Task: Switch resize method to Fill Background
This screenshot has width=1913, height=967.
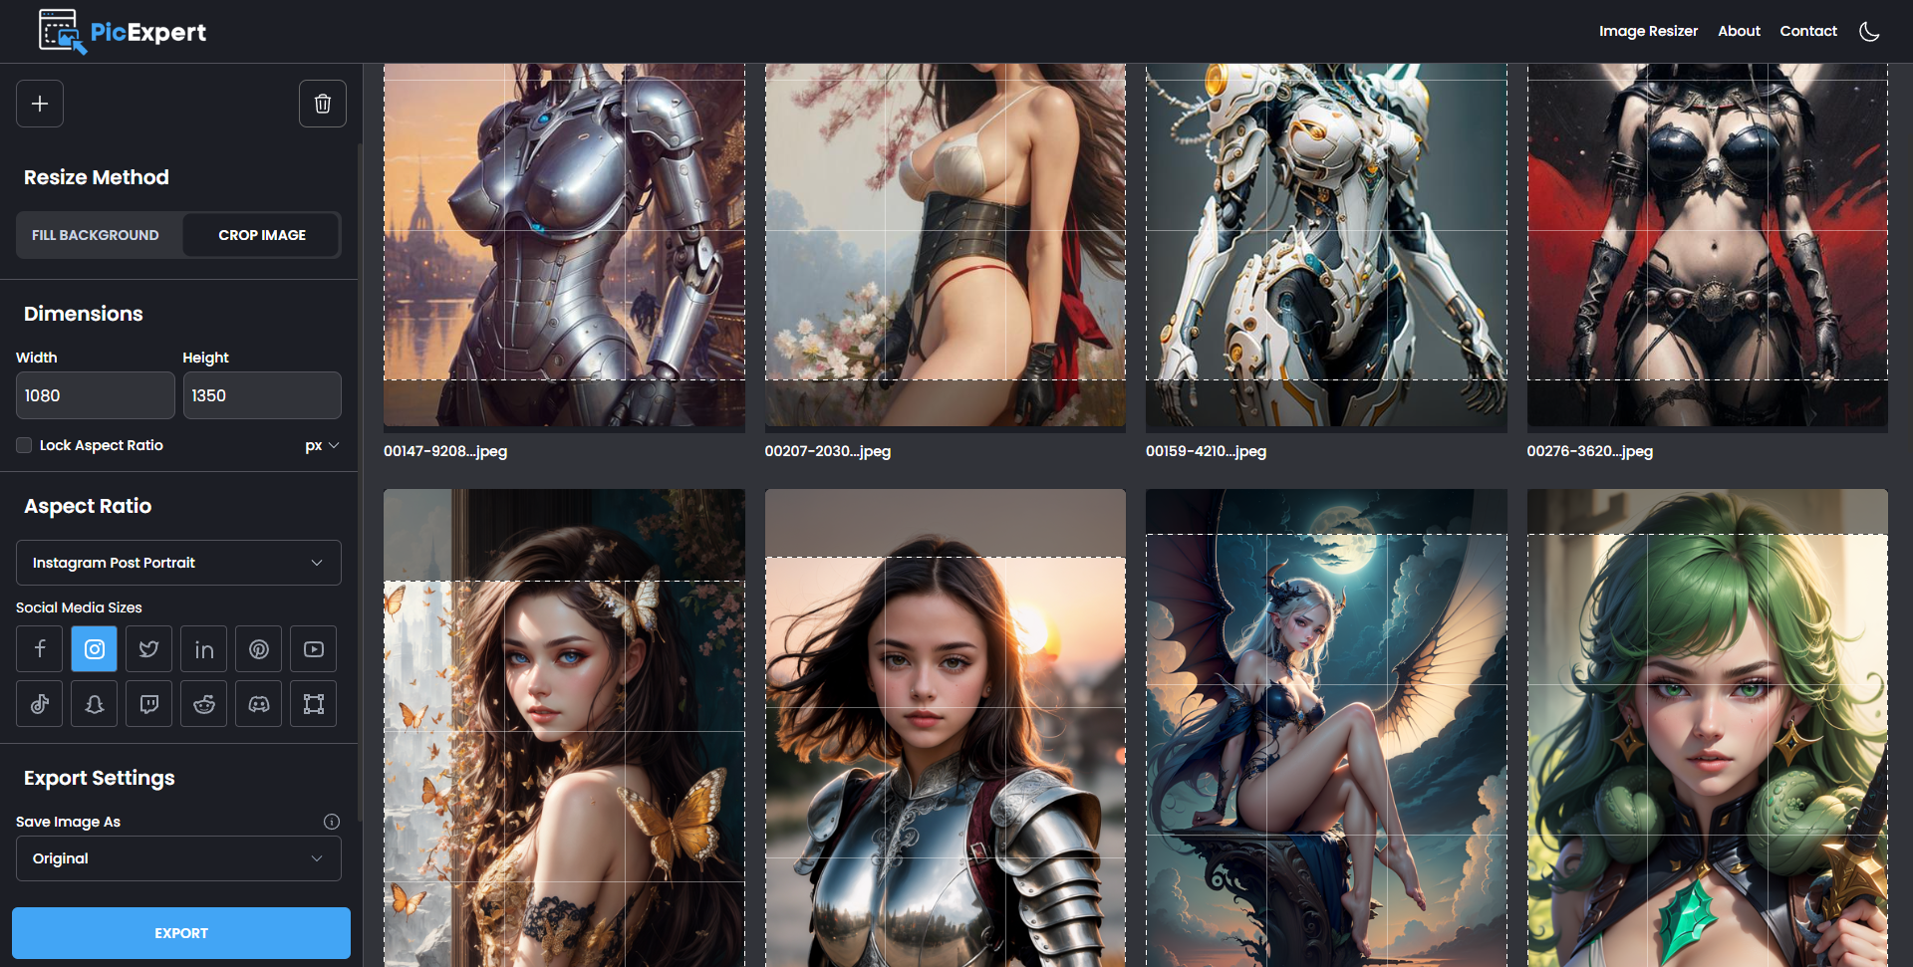Action: coord(96,235)
